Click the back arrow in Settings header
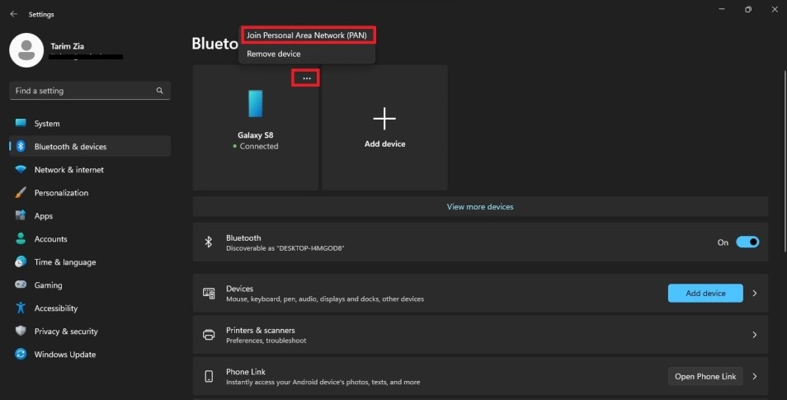787x400 pixels. coord(13,14)
